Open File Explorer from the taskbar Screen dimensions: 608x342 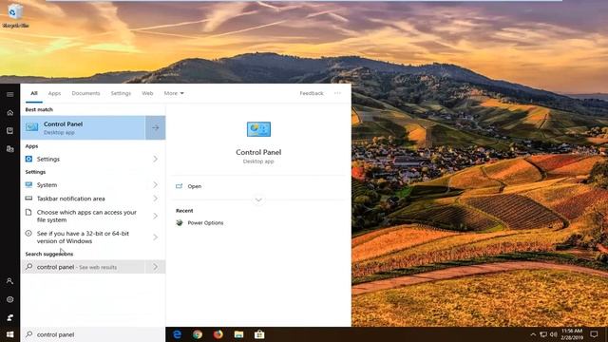pyautogui.click(x=238, y=334)
